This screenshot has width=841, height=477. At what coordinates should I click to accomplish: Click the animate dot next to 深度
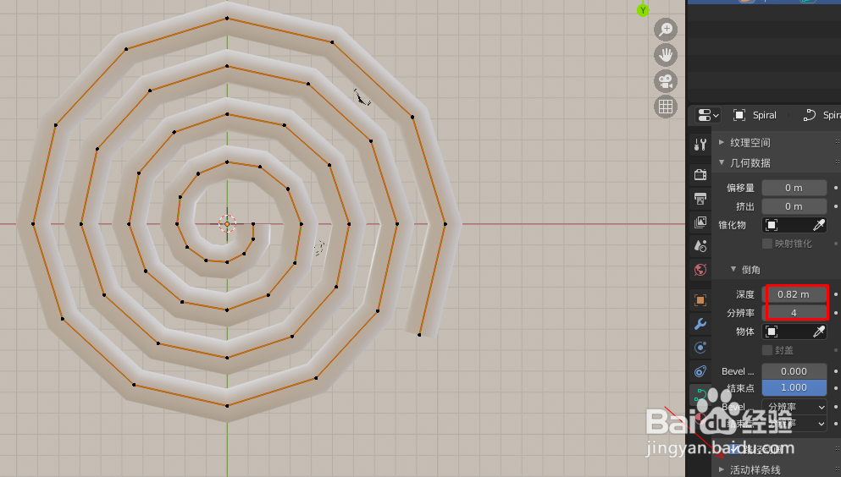[x=836, y=294]
